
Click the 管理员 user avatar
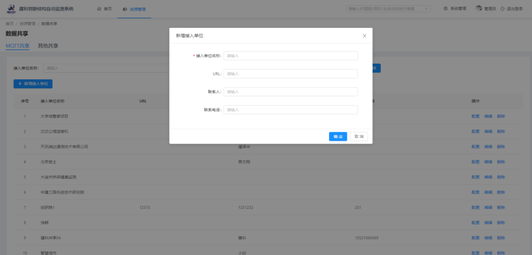[x=479, y=8]
